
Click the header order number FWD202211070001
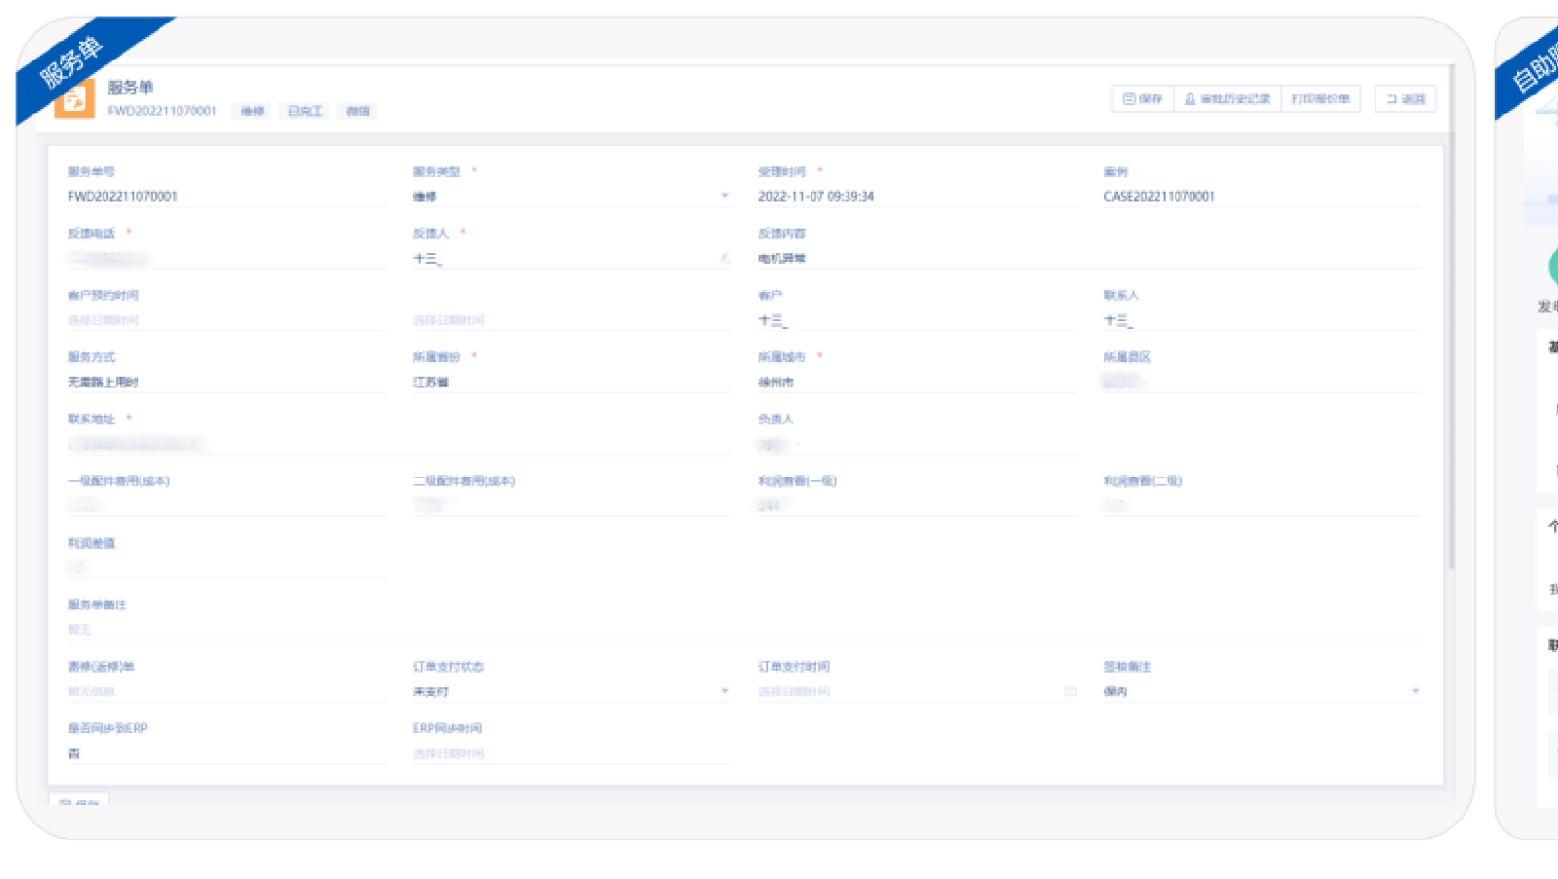(x=162, y=111)
